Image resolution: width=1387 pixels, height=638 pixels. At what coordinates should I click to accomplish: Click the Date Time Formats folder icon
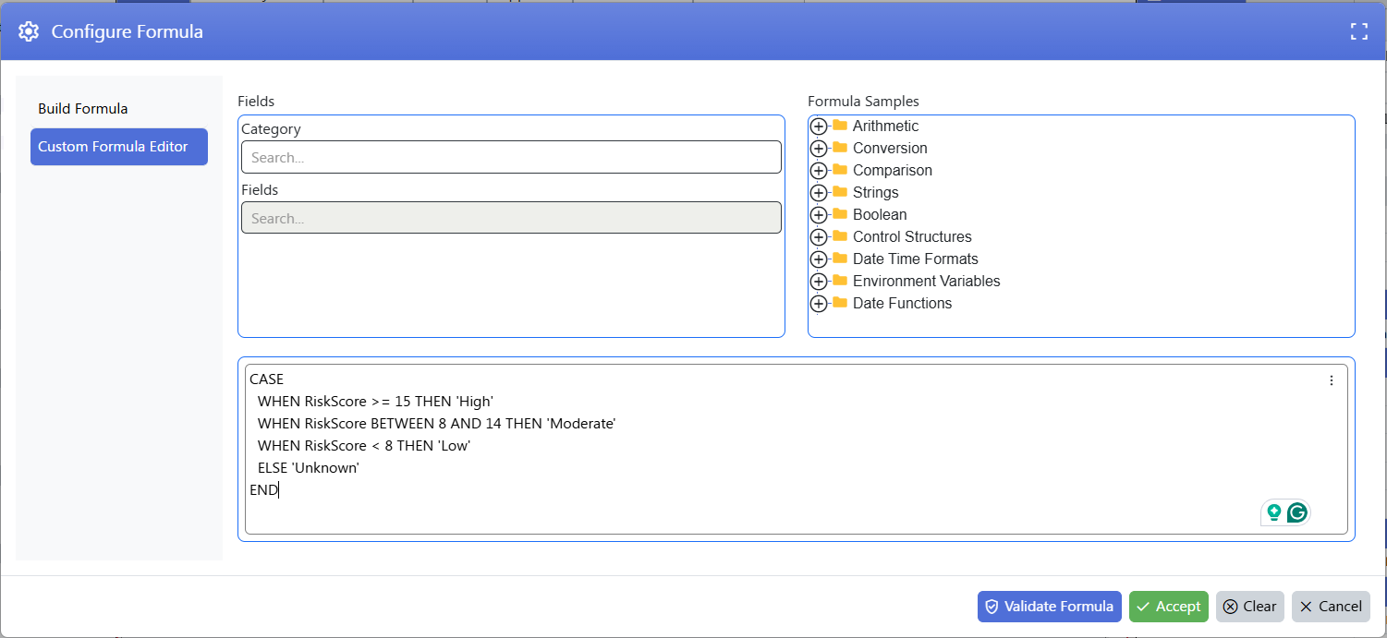pos(839,258)
